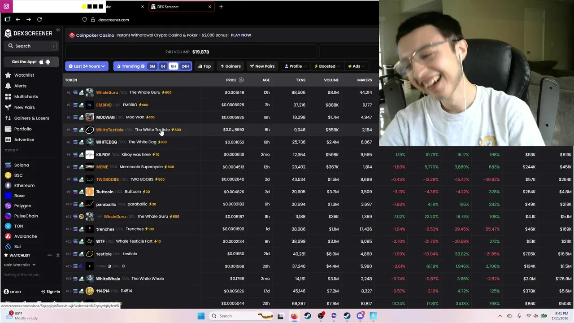Open New Pairs in the sidebar
The width and height of the screenshot is (574, 323).
pos(24,107)
